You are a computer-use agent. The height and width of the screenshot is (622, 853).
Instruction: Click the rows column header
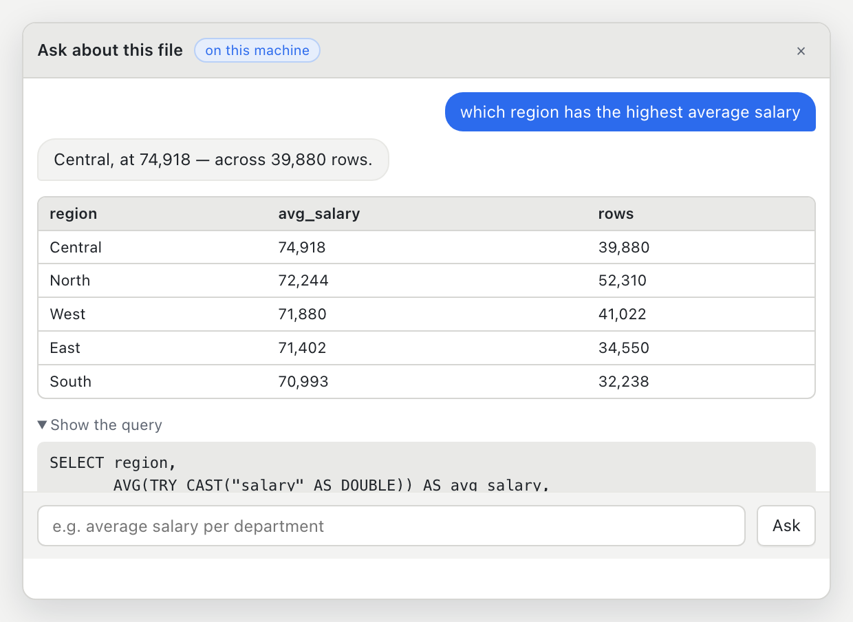(x=701, y=214)
